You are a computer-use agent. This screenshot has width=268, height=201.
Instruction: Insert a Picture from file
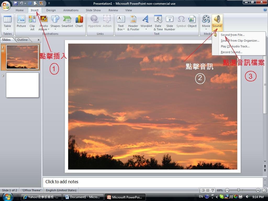pos(21,21)
